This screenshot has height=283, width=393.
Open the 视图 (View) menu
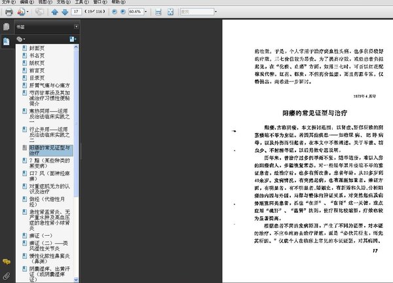45,2
